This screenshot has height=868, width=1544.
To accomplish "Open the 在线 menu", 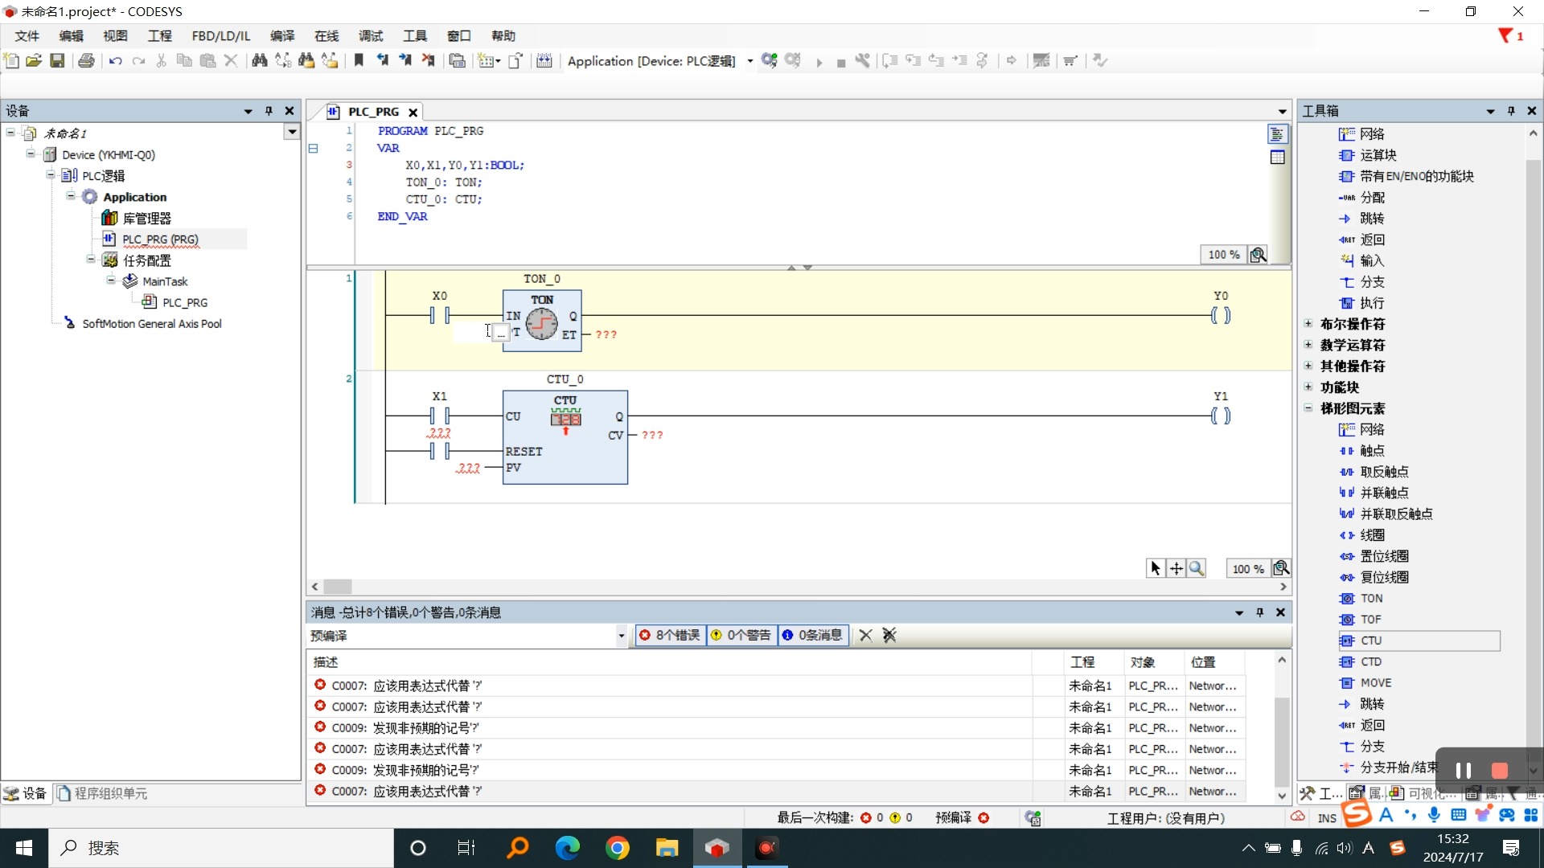I will tap(326, 36).
